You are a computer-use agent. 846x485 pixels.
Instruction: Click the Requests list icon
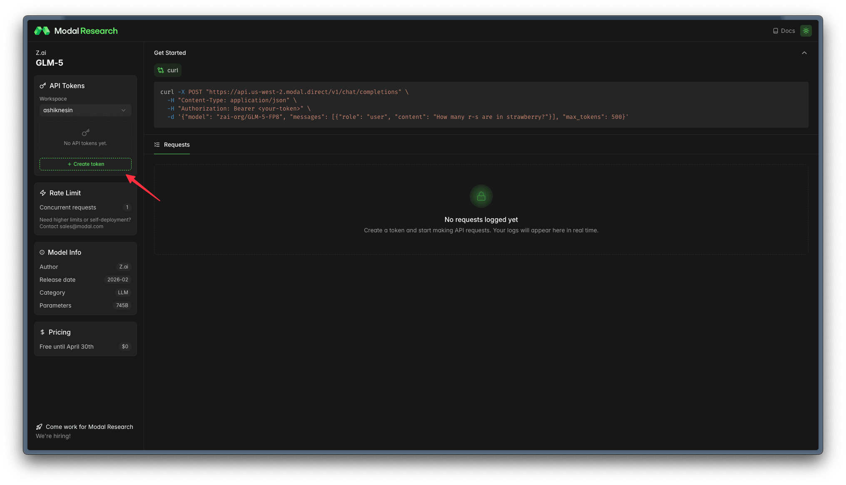pos(157,145)
